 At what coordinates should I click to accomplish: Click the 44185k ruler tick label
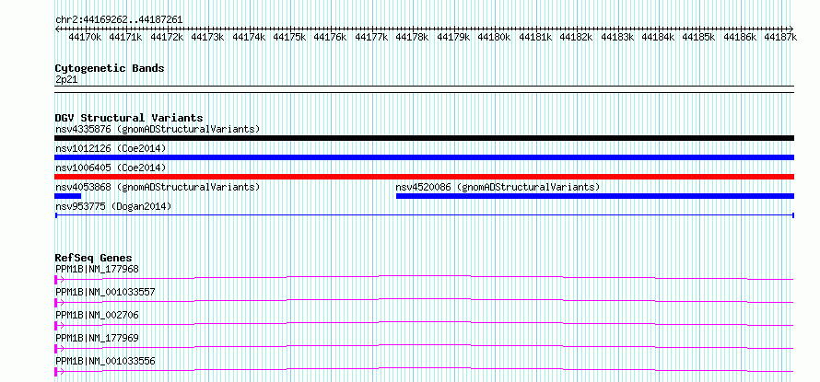coord(699,37)
